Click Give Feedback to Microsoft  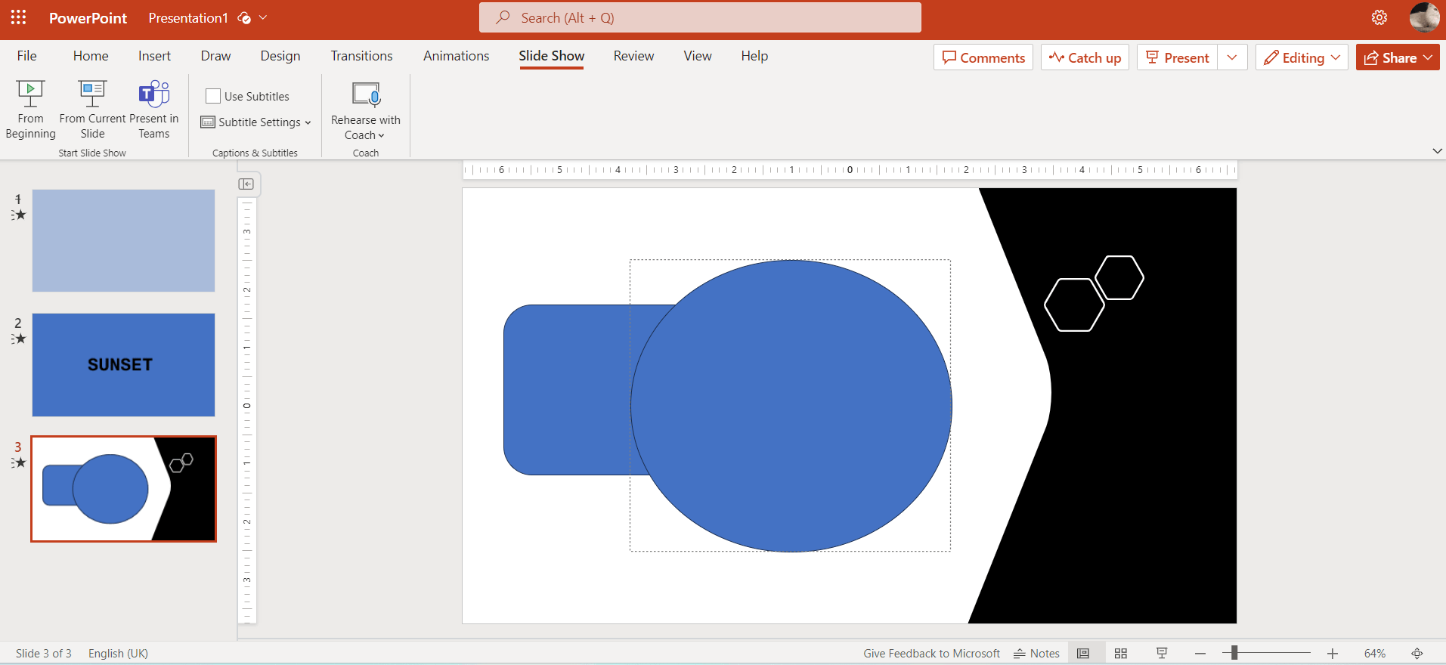(x=931, y=653)
